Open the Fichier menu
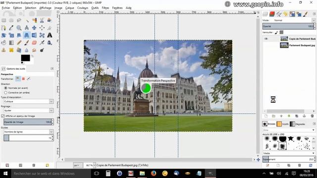Viewport: 317px width, 178px height. click(x=6, y=8)
